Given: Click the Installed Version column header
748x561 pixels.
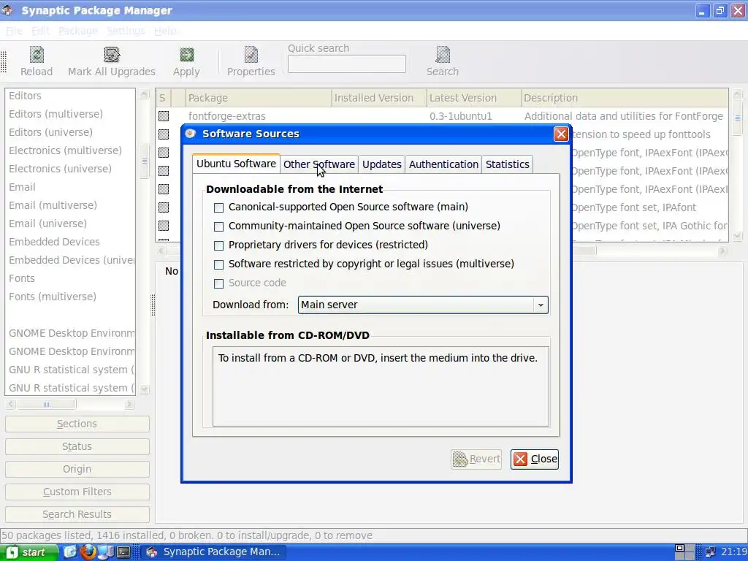Looking at the screenshot, I should coord(379,98).
